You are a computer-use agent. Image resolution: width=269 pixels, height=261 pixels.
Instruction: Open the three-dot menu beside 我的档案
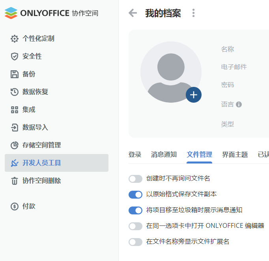(194, 13)
